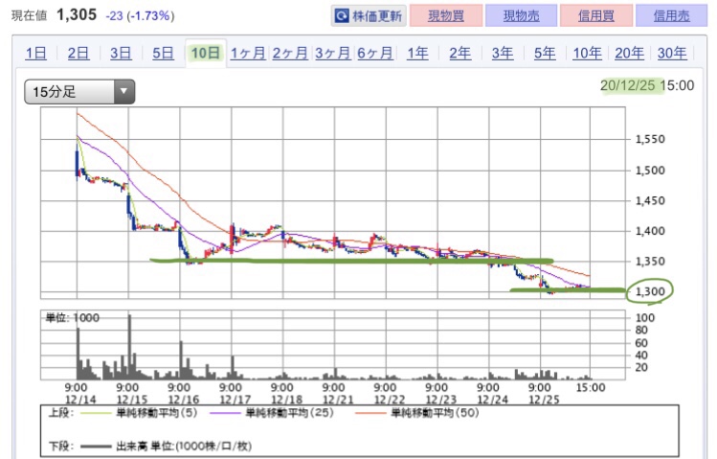Click the 12/25 date axis label
This screenshot has width=717, height=459.
coord(544,400)
